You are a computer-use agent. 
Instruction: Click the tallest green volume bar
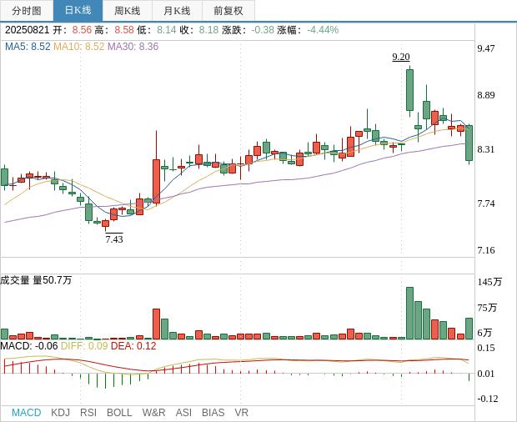click(x=409, y=314)
